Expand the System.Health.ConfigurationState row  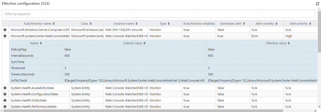coord(5,94)
